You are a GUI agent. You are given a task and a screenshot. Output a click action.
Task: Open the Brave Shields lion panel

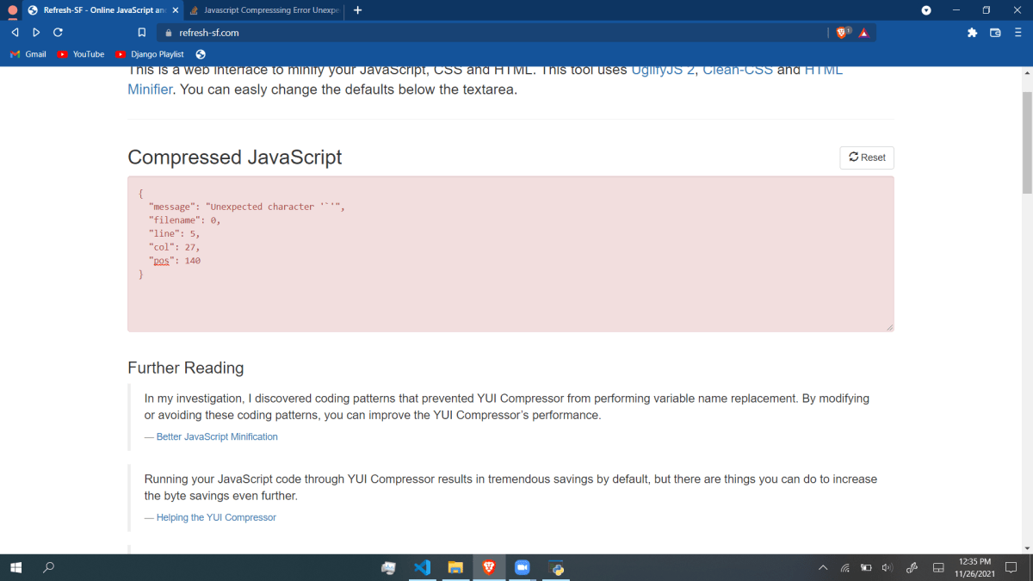841,32
